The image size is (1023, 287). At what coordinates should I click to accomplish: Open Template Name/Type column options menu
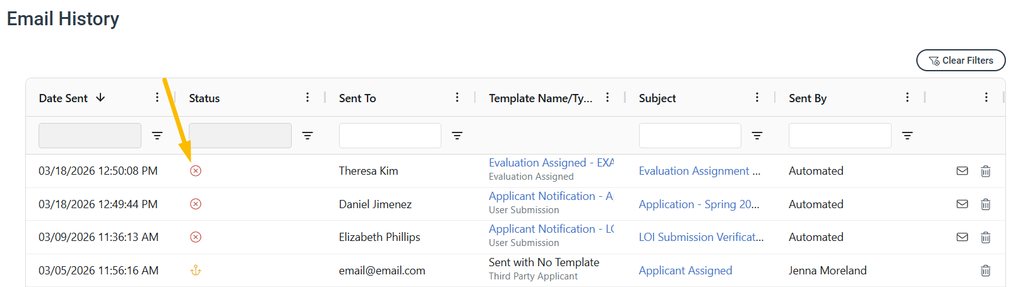(x=607, y=97)
